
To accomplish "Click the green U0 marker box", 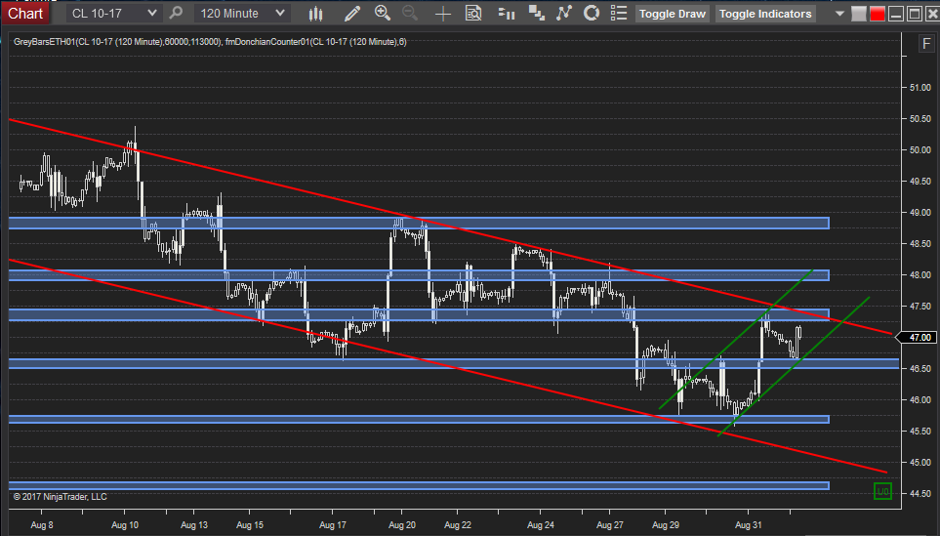I will click(x=882, y=492).
